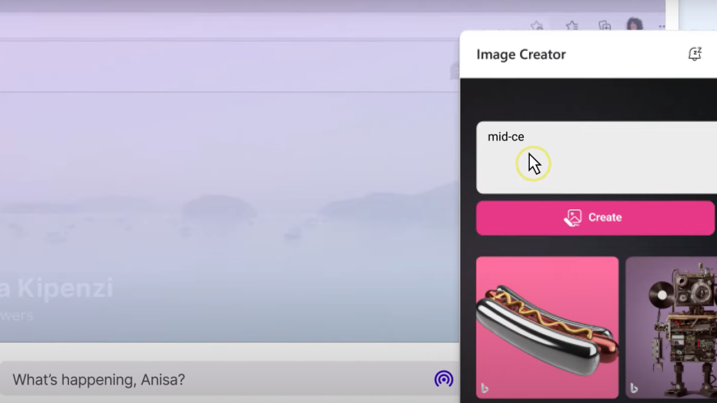Click the add to favorites star icon
This screenshot has height=403, width=717.
click(537, 26)
